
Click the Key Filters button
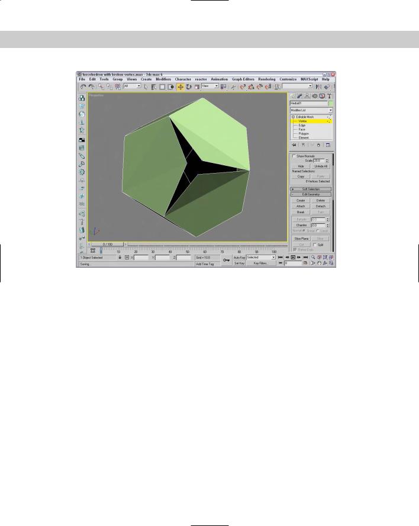(x=261, y=264)
